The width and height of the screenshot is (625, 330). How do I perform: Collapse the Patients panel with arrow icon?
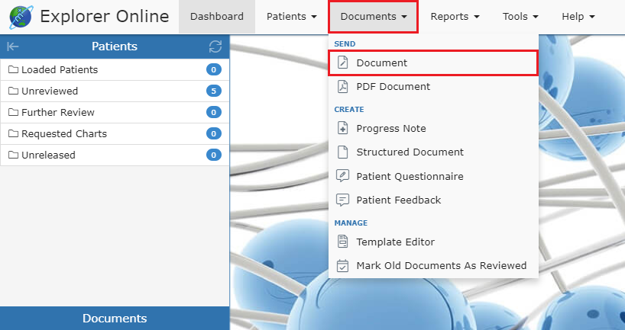[x=12, y=46]
